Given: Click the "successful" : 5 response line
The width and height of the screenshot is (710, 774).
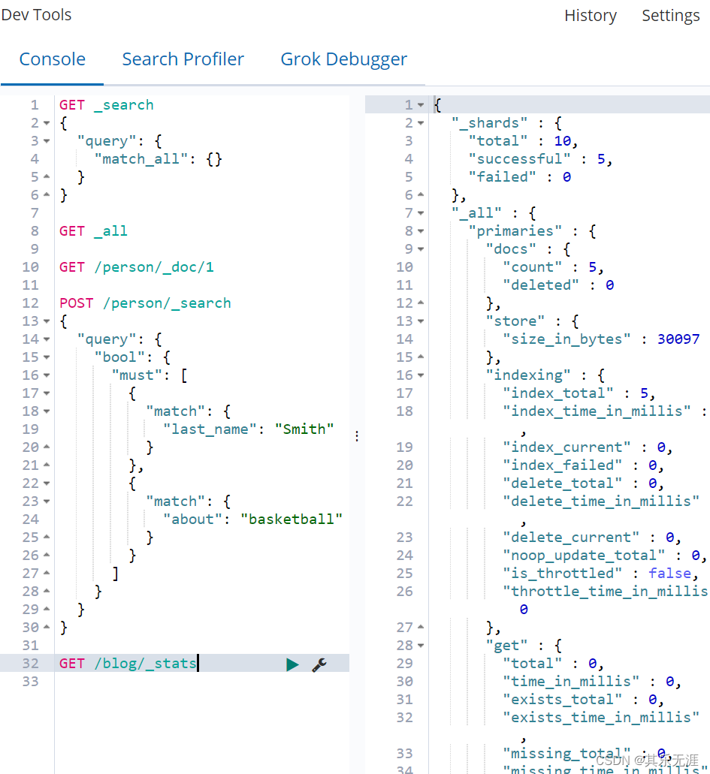Looking at the screenshot, I should [540, 159].
